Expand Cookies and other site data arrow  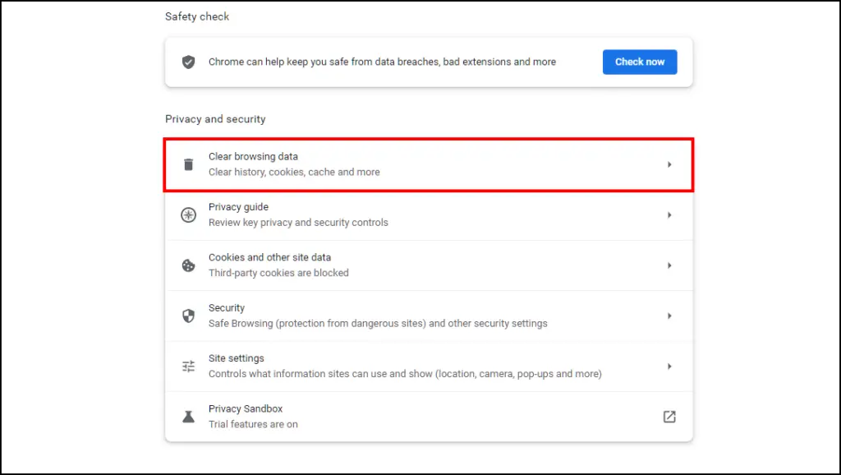tap(669, 265)
